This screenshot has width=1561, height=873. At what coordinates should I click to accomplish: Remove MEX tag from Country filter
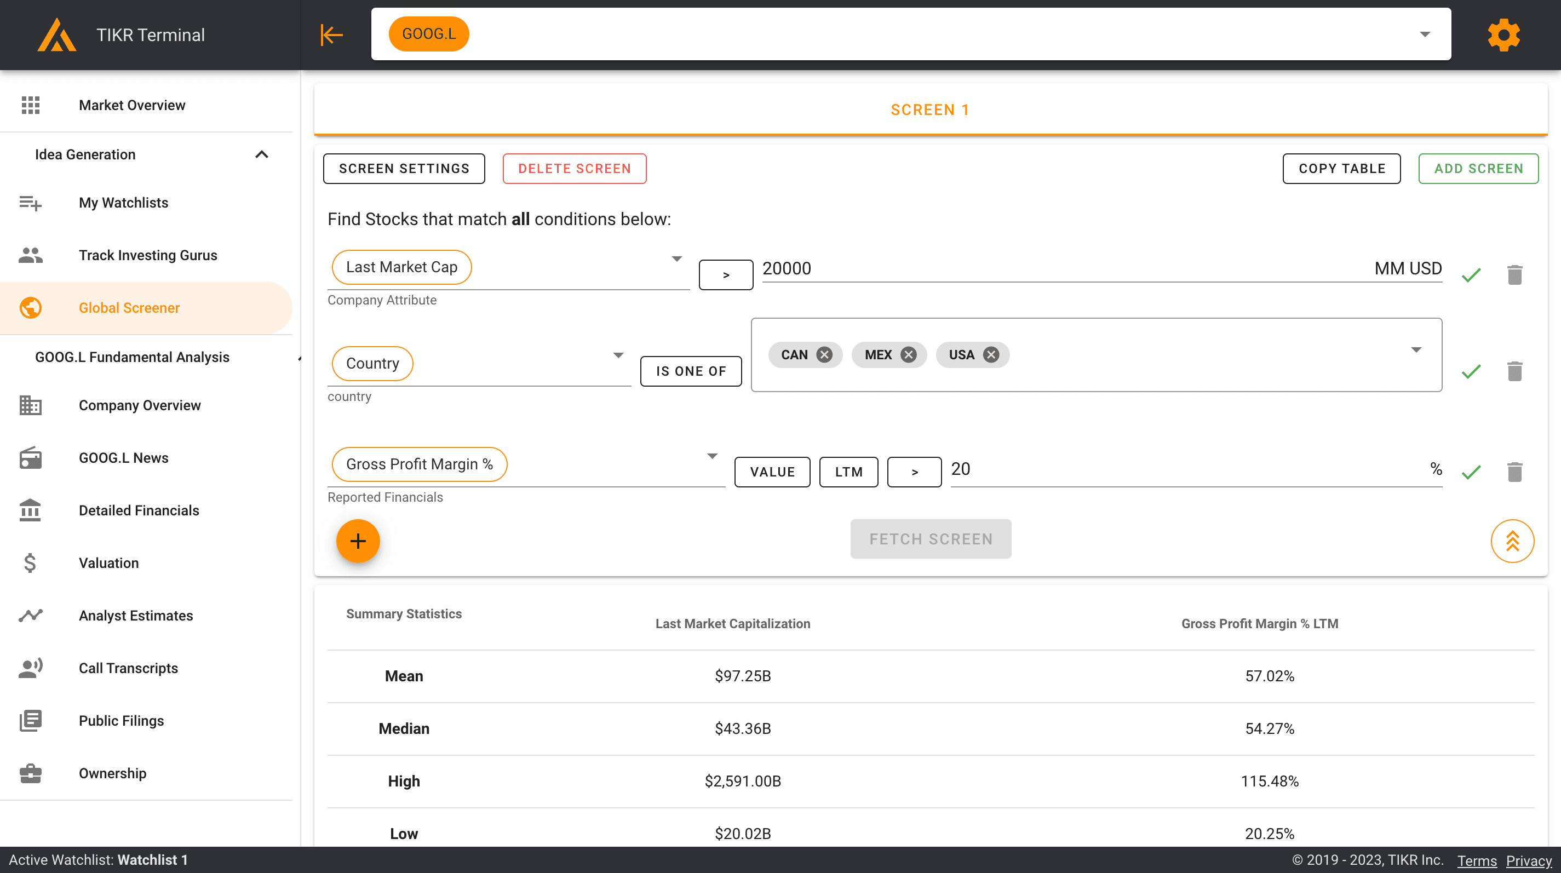pos(908,355)
